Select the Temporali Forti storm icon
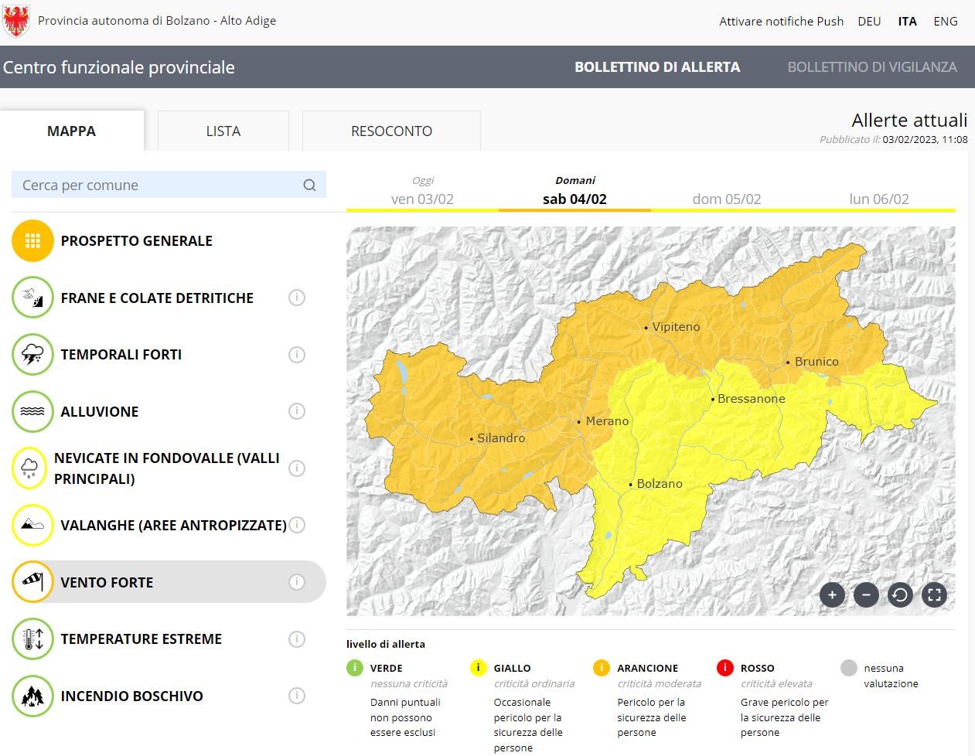Viewport: 975px width, 756px height. [32, 355]
